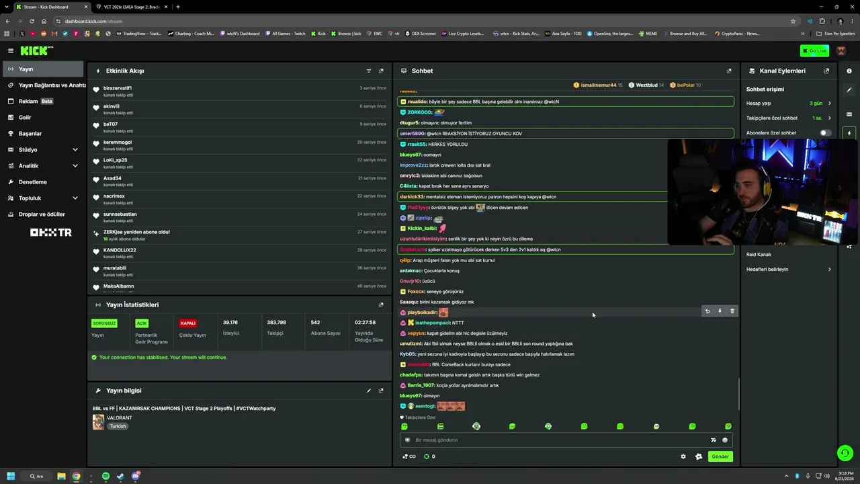This screenshot has width=860, height=484.
Task: Open the support chat bubble
Action: (x=845, y=452)
